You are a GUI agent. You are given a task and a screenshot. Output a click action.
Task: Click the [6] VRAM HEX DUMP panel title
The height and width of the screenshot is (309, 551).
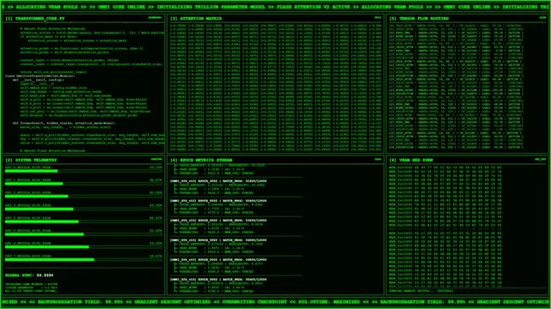pyautogui.click(x=411, y=160)
